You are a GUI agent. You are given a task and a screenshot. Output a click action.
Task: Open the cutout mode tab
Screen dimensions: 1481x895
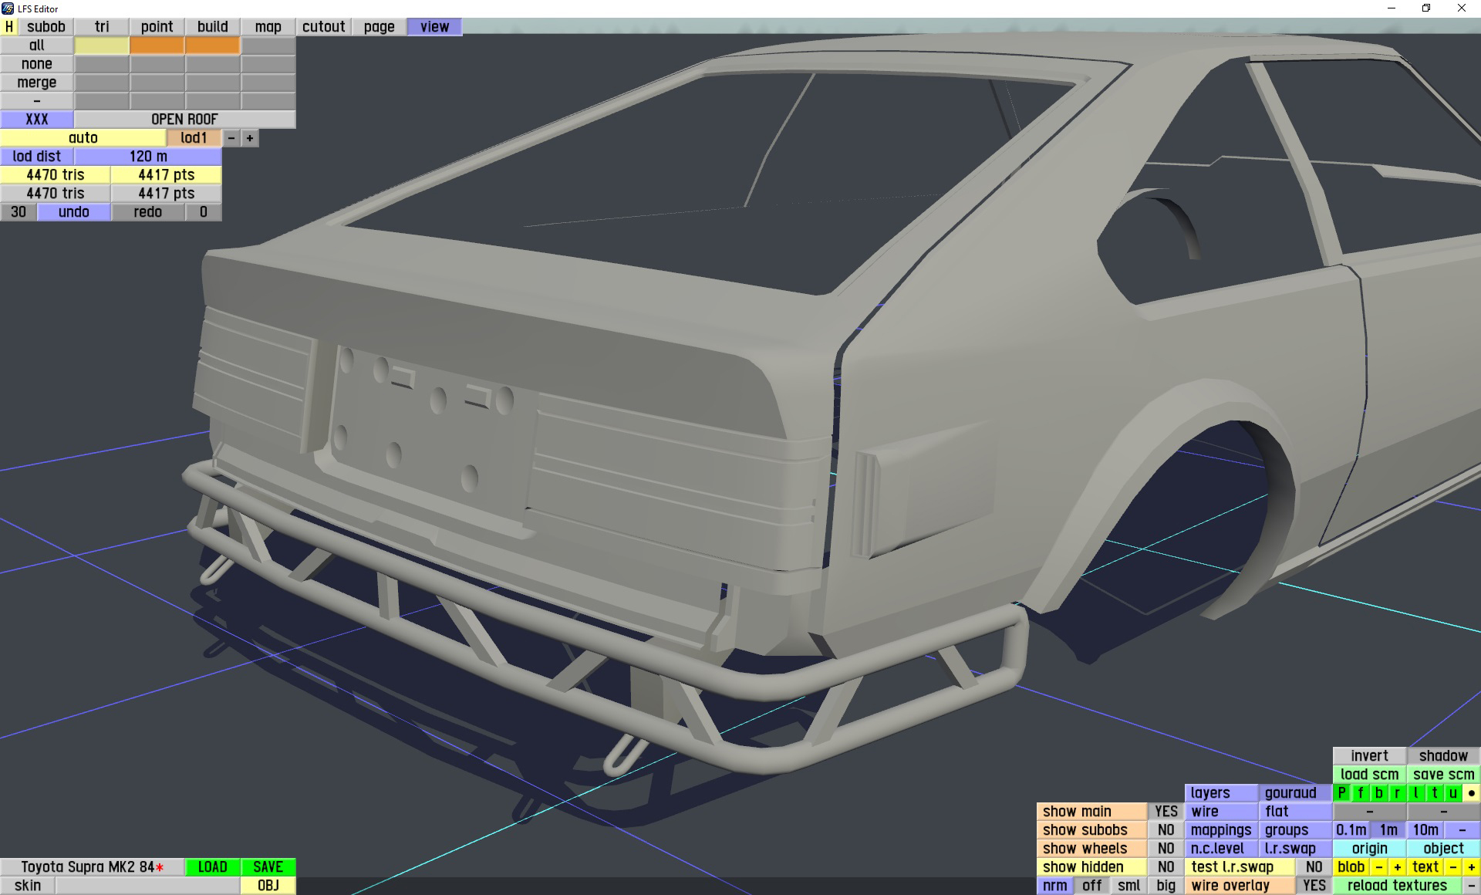tap(323, 26)
